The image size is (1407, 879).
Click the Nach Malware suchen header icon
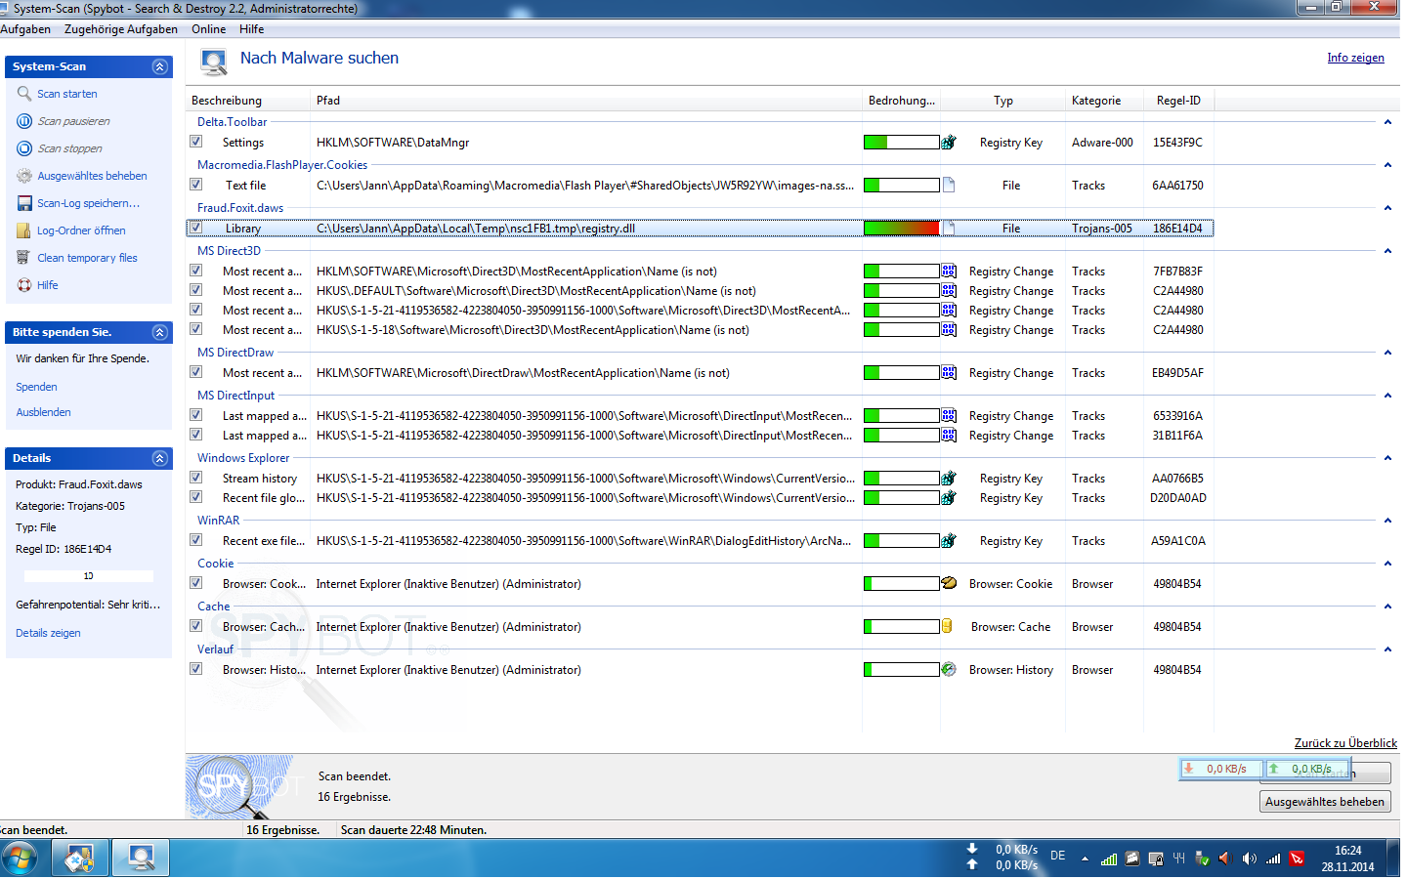(x=213, y=63)
